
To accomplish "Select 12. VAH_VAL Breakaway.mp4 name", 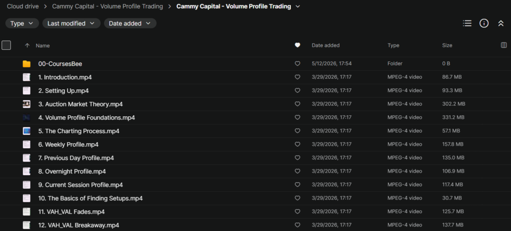I will coord(78,225).
